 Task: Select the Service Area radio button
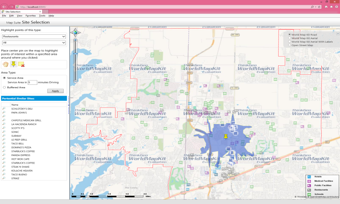pyautogui.click(x=4, y=78)
